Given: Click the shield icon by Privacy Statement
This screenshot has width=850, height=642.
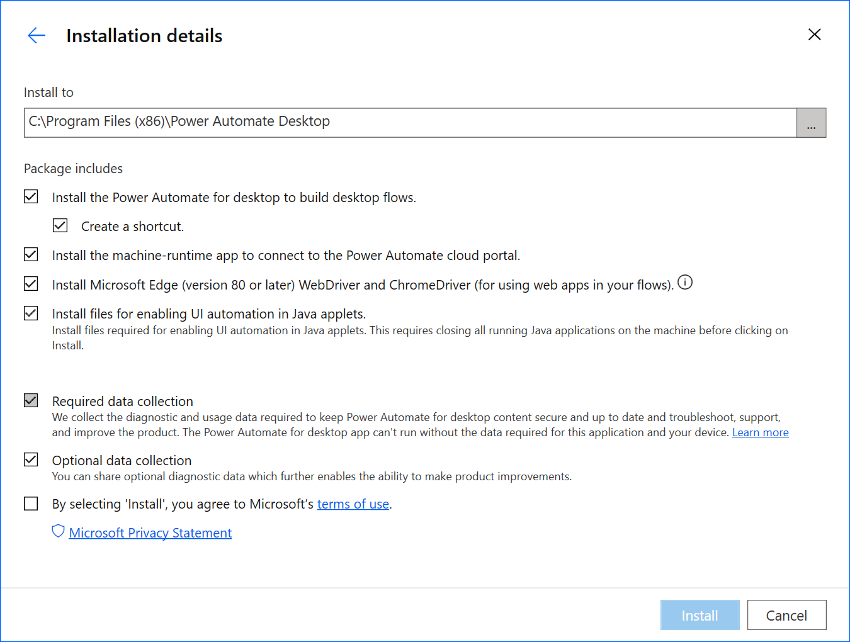Looking at the screenshot, I should 58,532.
